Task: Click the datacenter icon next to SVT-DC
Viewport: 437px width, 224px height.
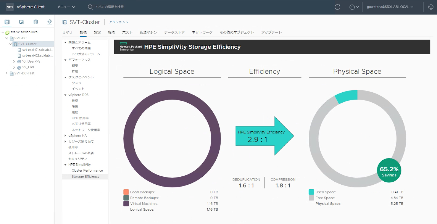Action: [12, 38]
